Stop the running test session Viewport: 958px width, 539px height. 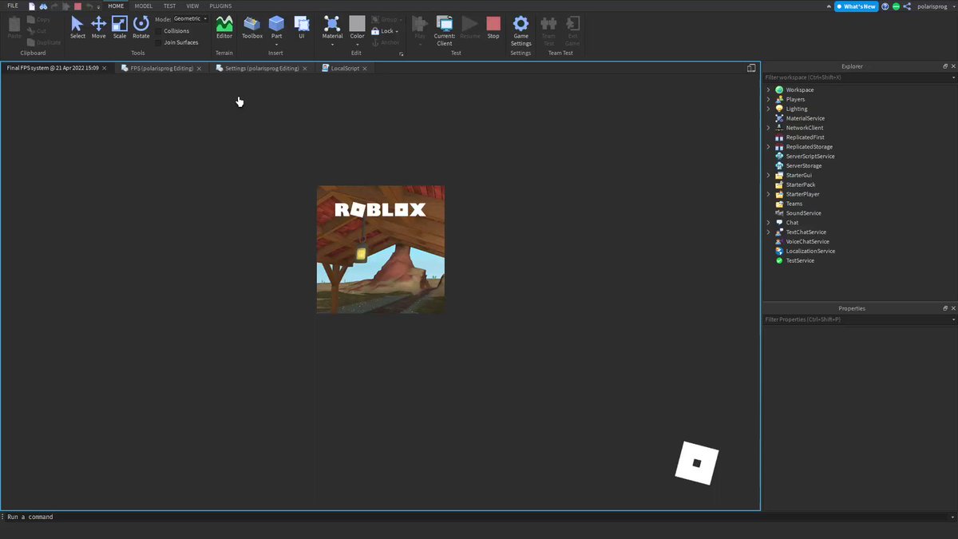493,27
